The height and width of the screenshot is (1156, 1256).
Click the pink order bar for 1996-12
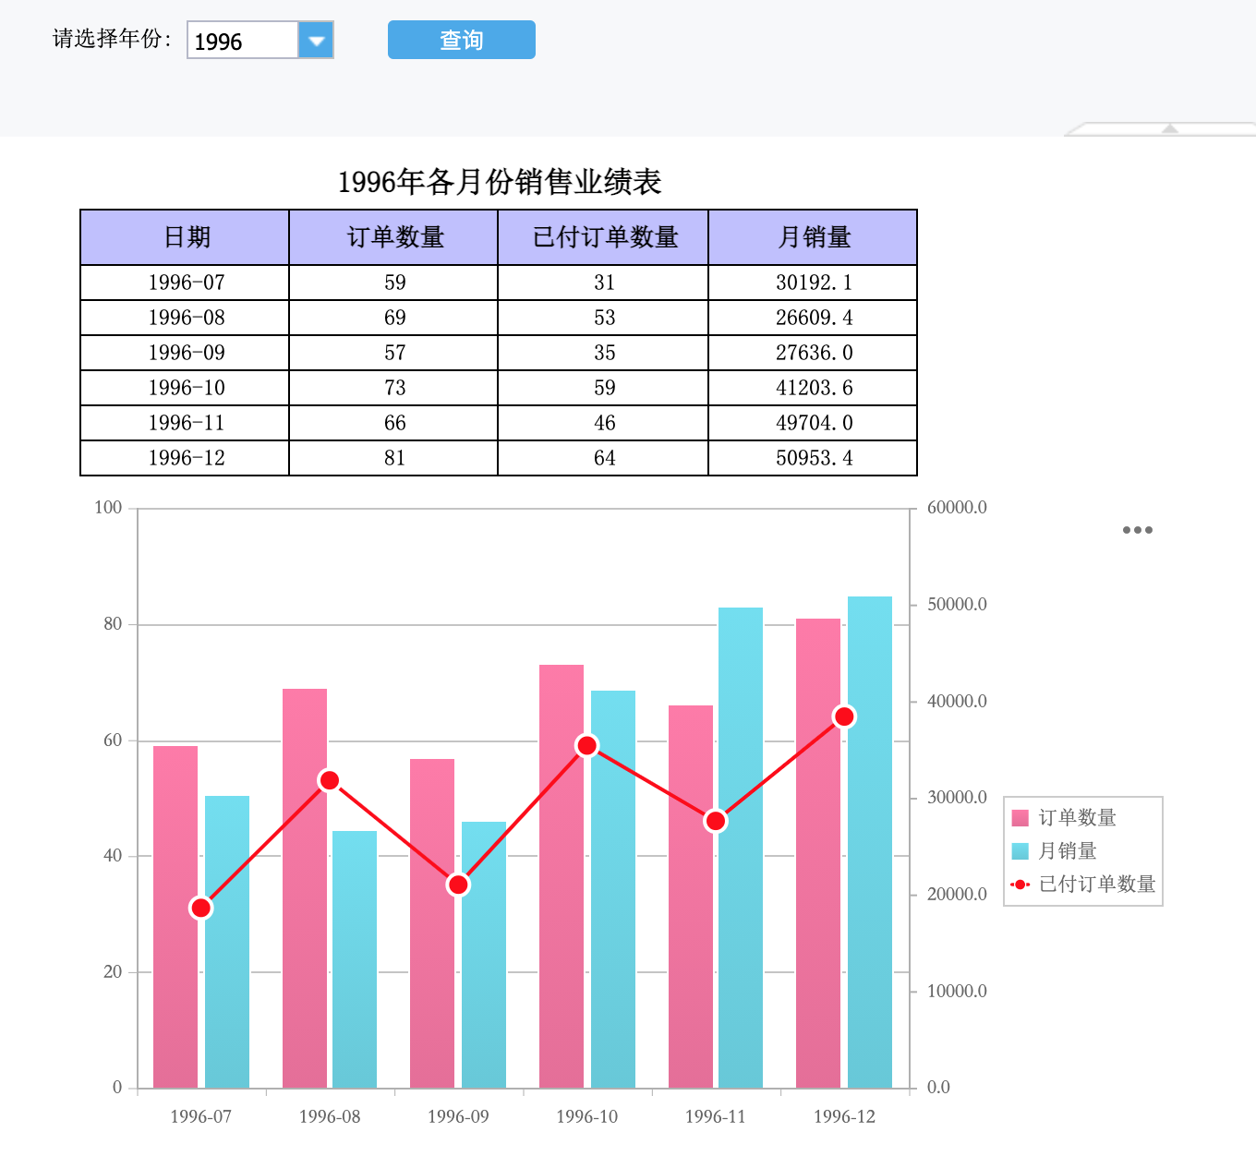point(818,853)
